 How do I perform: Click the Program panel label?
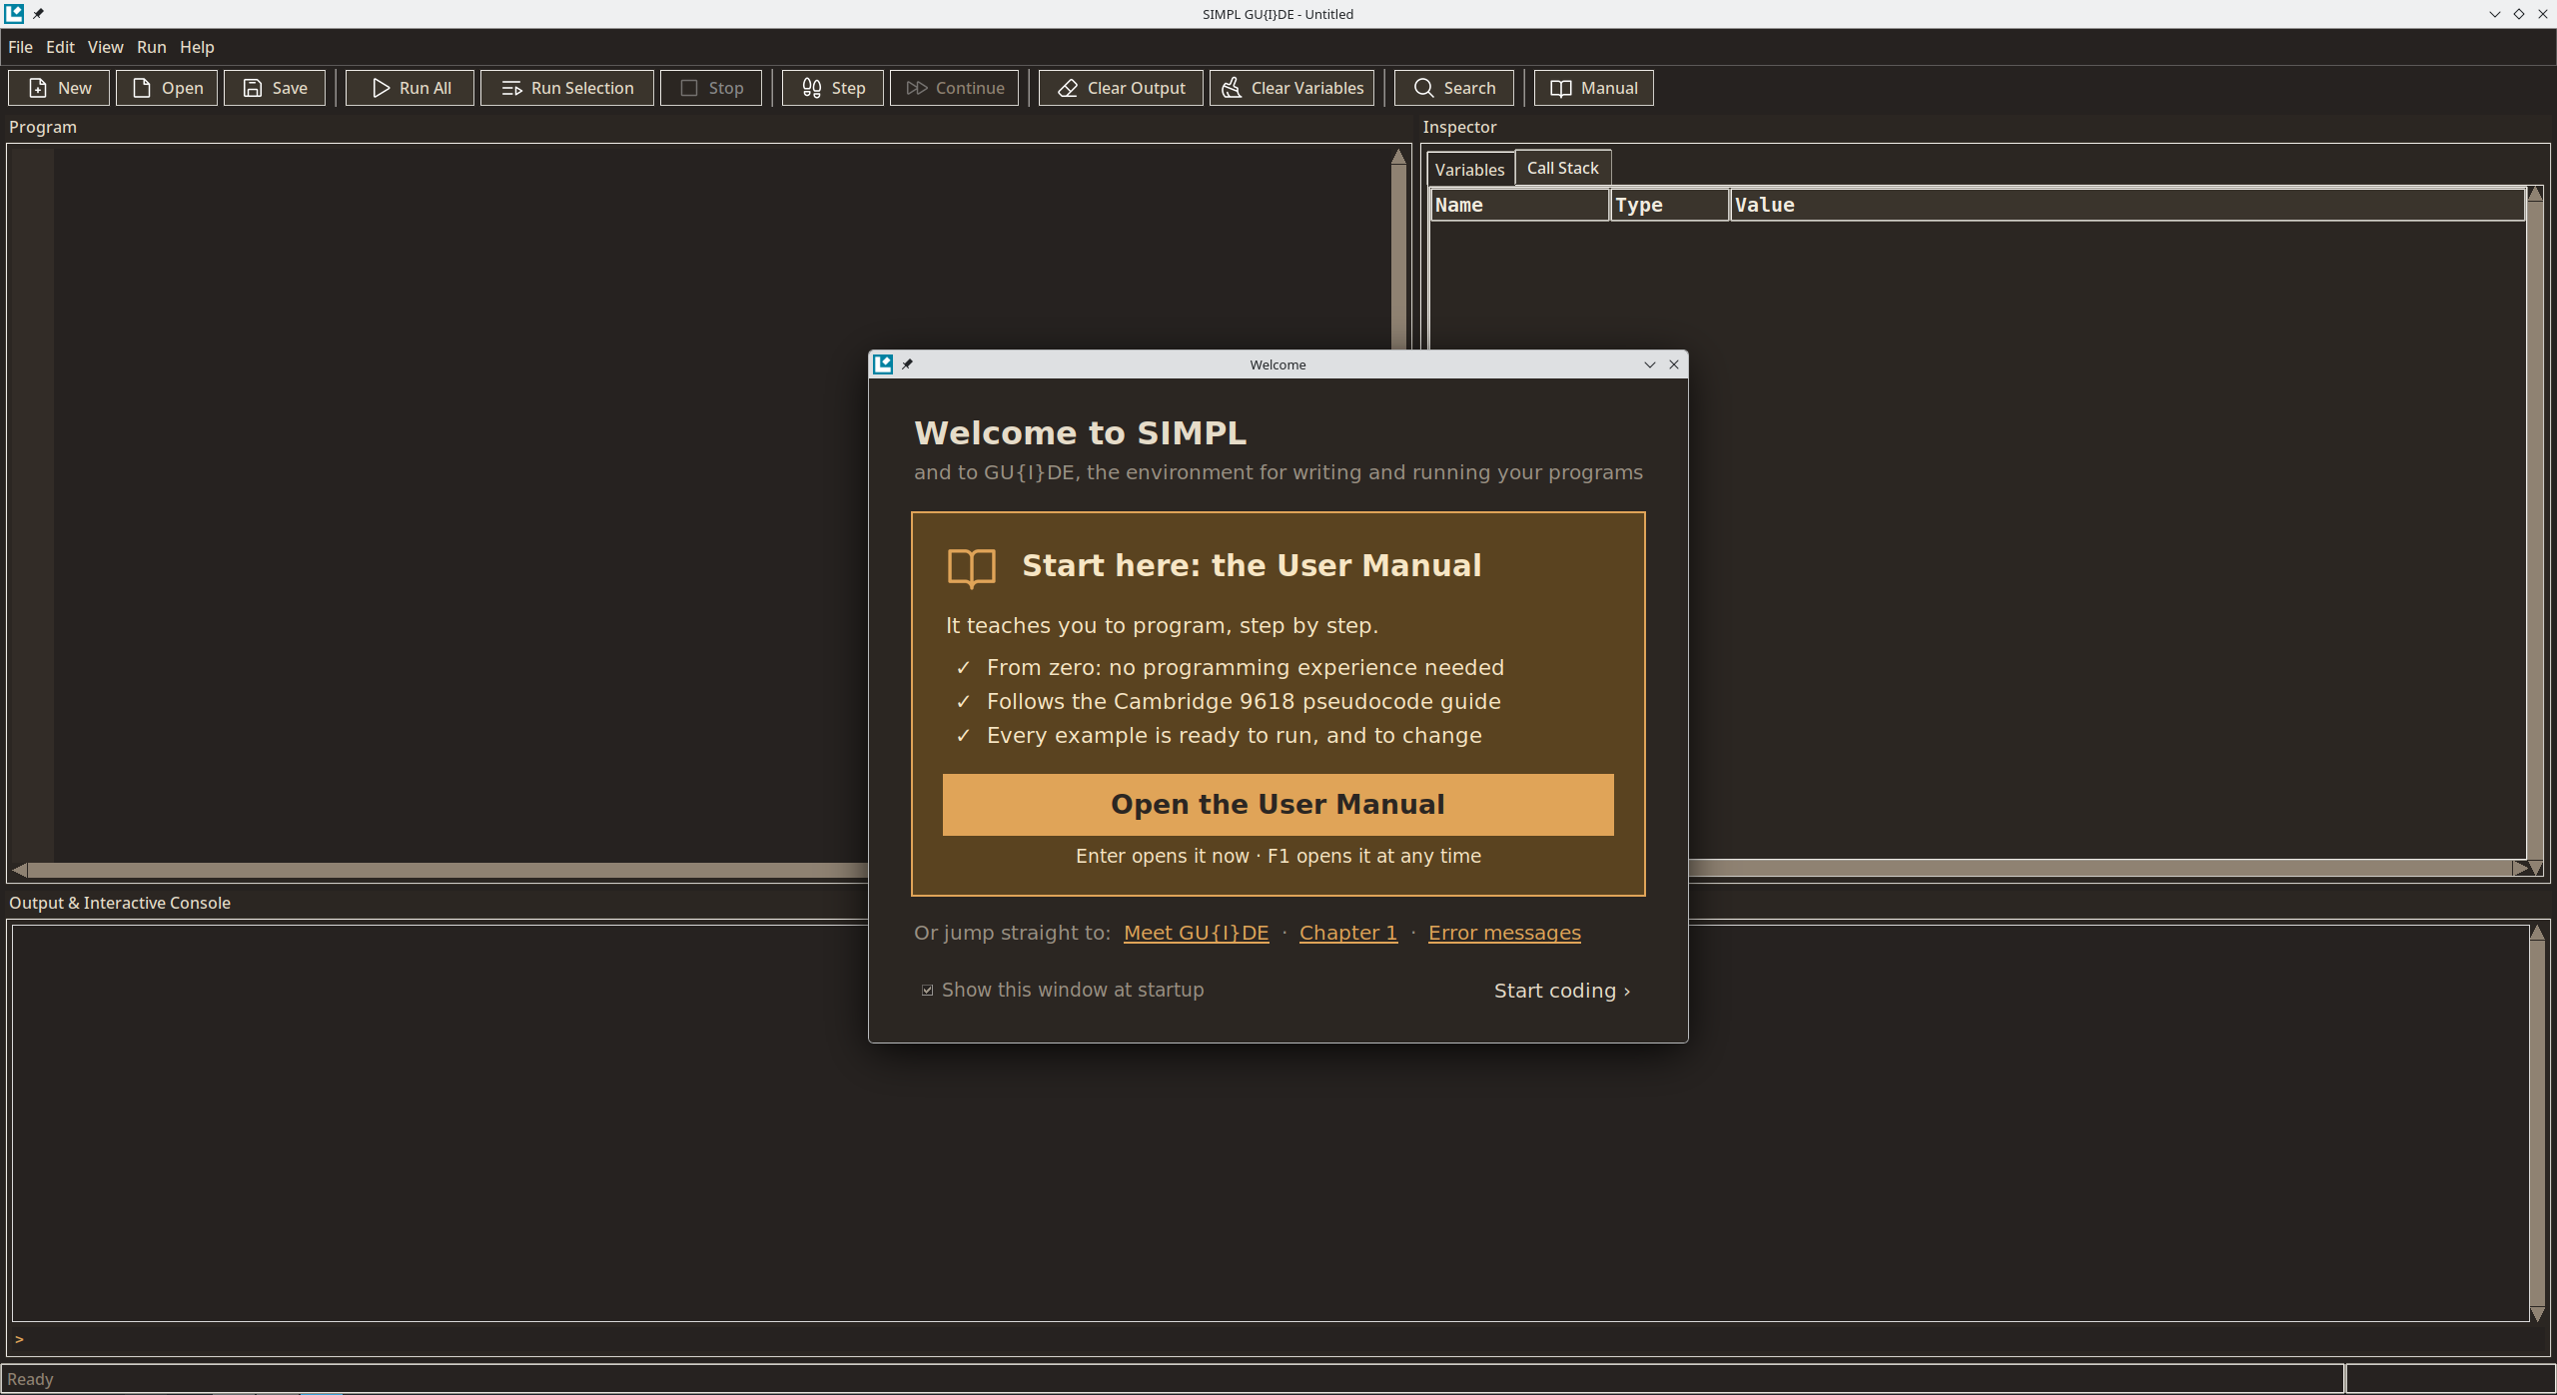(43, 127)
